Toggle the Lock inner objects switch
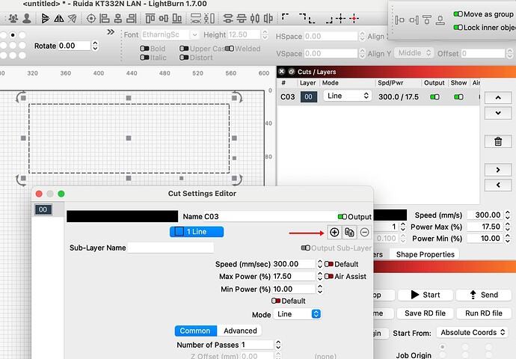Image resolution: width=516 pixels, height=359 pixels. [458, 28]
